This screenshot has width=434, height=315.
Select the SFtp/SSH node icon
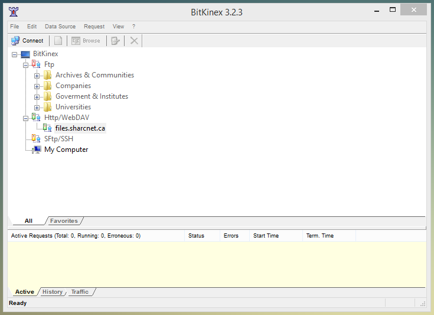[x=36, y=139]
